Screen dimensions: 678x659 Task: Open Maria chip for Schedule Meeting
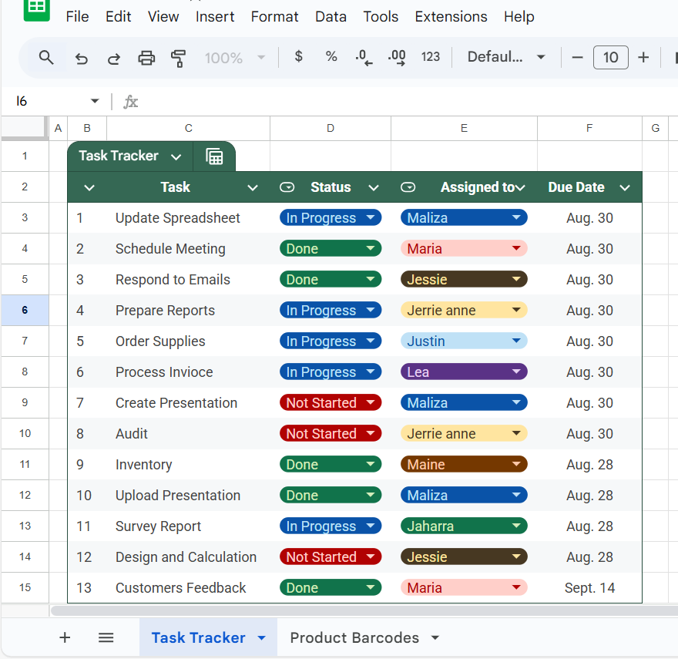pyautogui.click(x=464, y=248)
